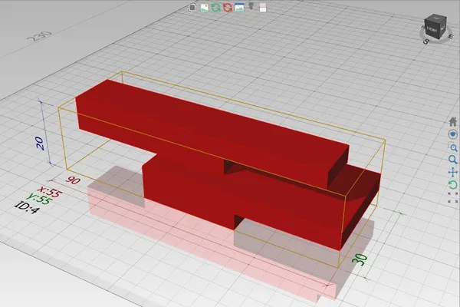Screen dimensions: 460x307
Task: Click the y:55 coordinate label
Action: coord(40,200)
